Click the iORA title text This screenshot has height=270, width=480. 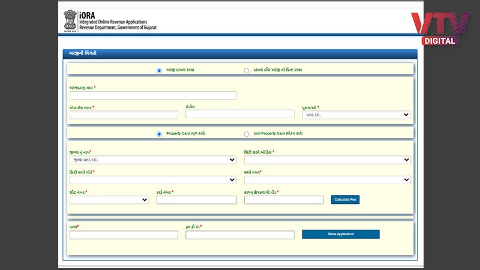pos(87,16)
